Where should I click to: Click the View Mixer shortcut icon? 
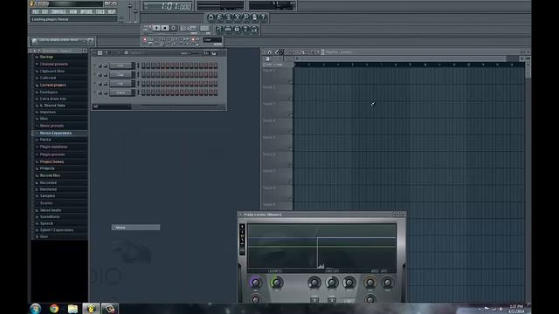pyautogui.click(x=254, y=29)
